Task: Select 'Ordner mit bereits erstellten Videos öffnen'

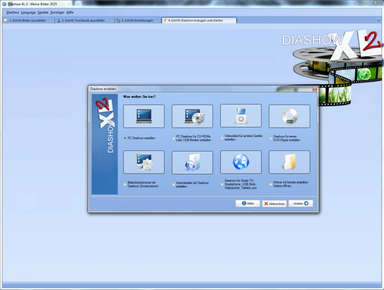Action: pyautogui.click(x=270, y=184)
